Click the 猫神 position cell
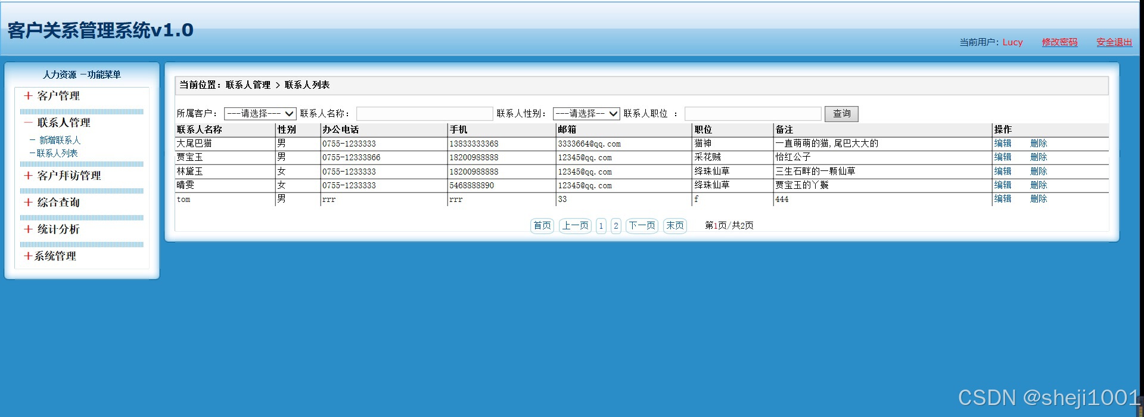 (x=703, y=144)
